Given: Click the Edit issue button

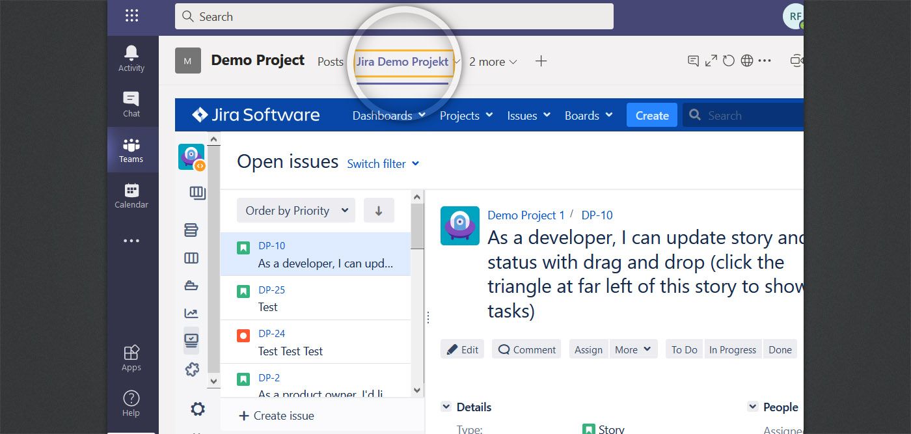Looking at the screenshot, I should pos(462,349).
